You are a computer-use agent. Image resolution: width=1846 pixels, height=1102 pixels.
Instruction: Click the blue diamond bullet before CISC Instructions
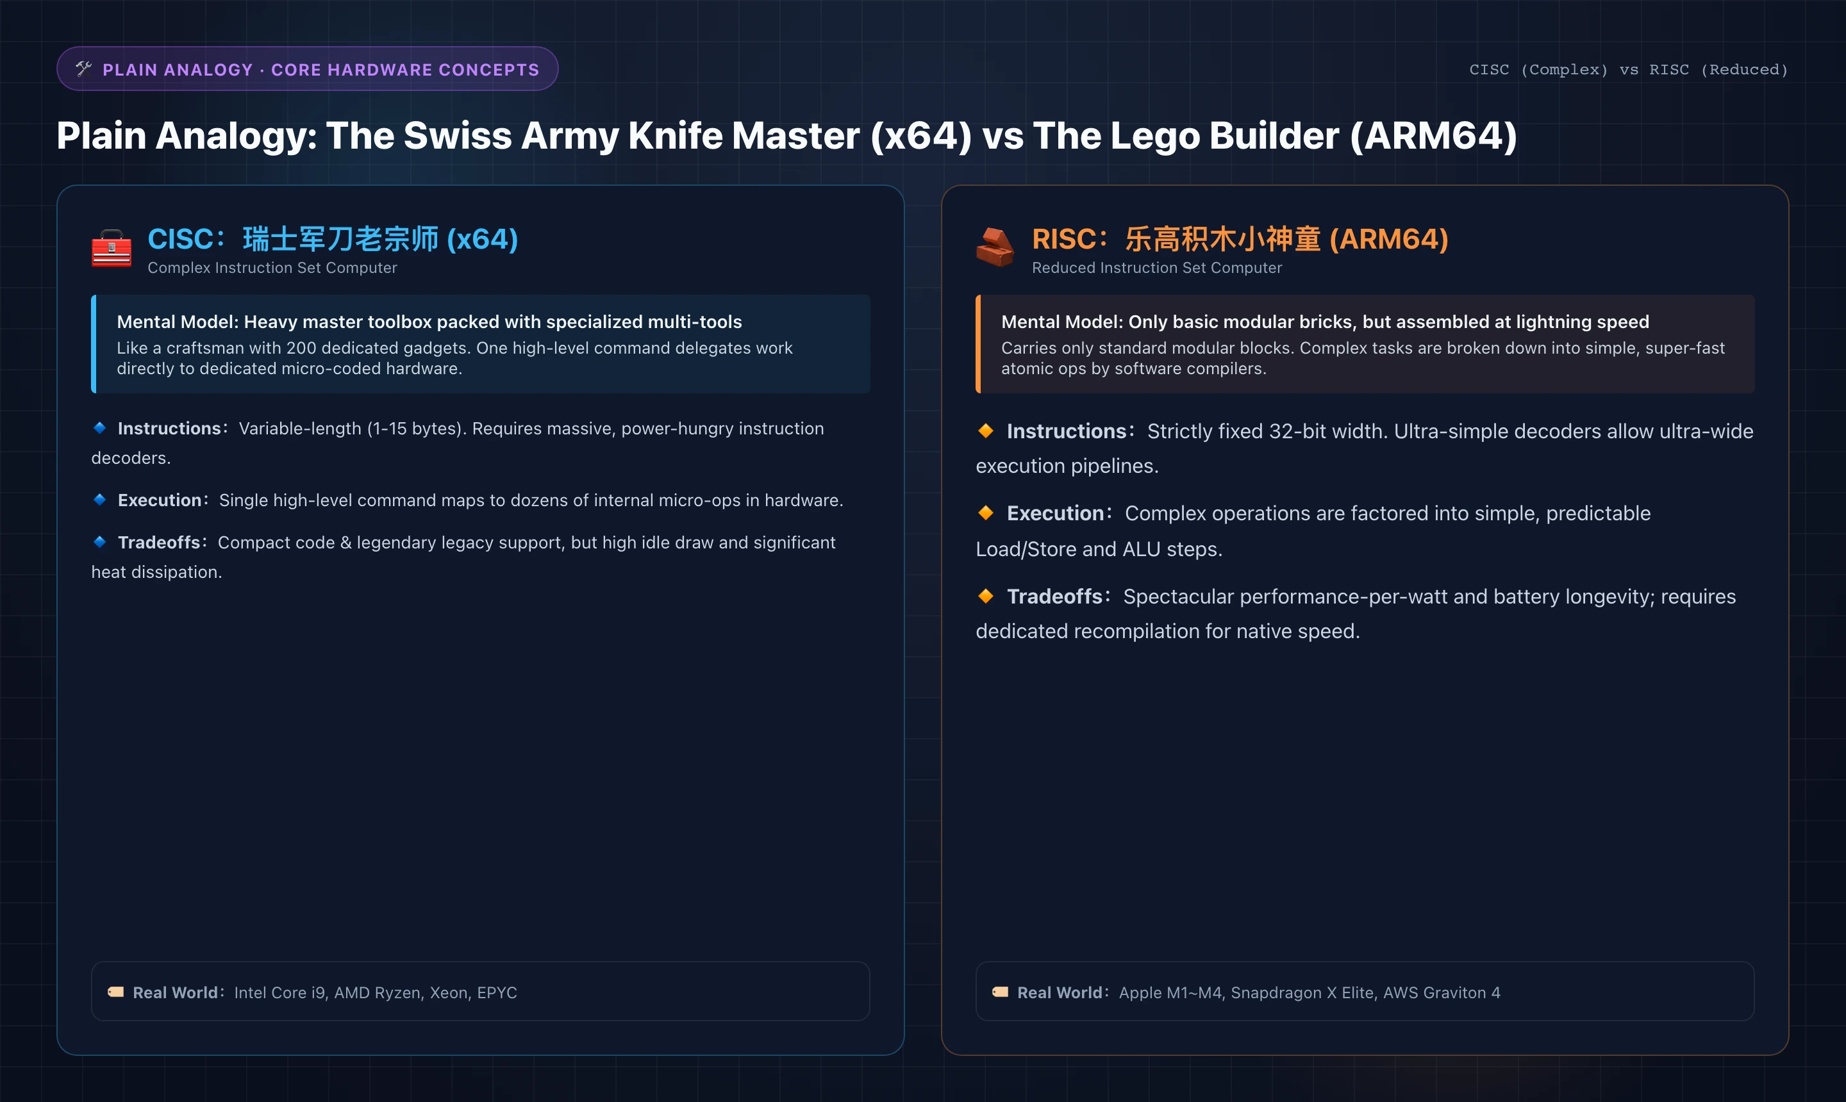[99, 428]
